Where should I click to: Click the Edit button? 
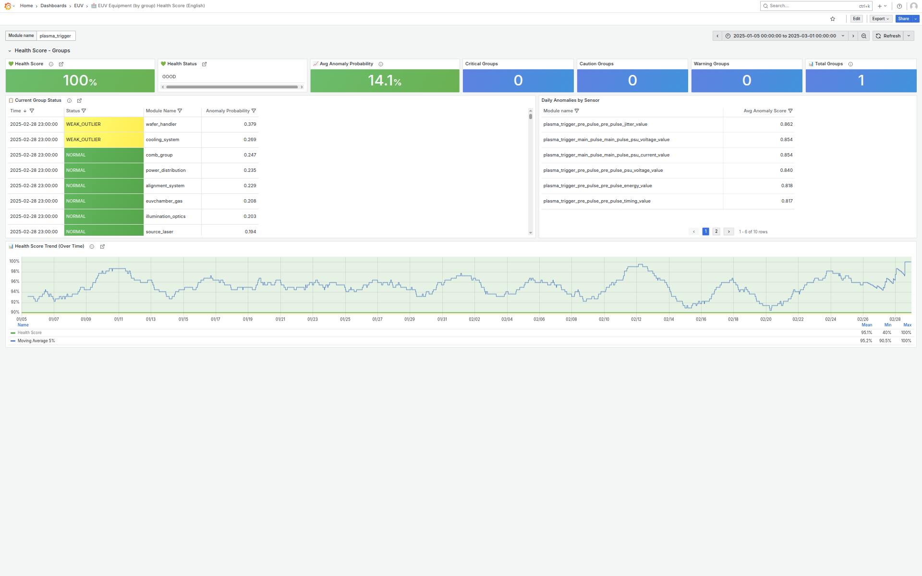[x=856, y=19]
